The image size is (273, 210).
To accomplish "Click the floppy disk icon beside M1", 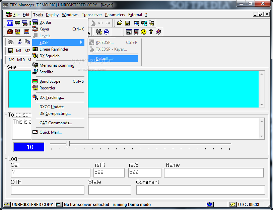I will [11, 51].
